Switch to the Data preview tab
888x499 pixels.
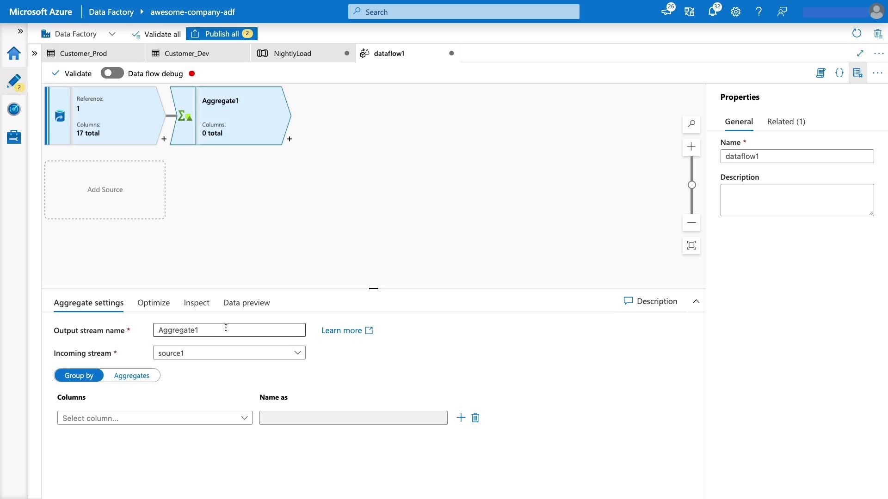point(246,303)
